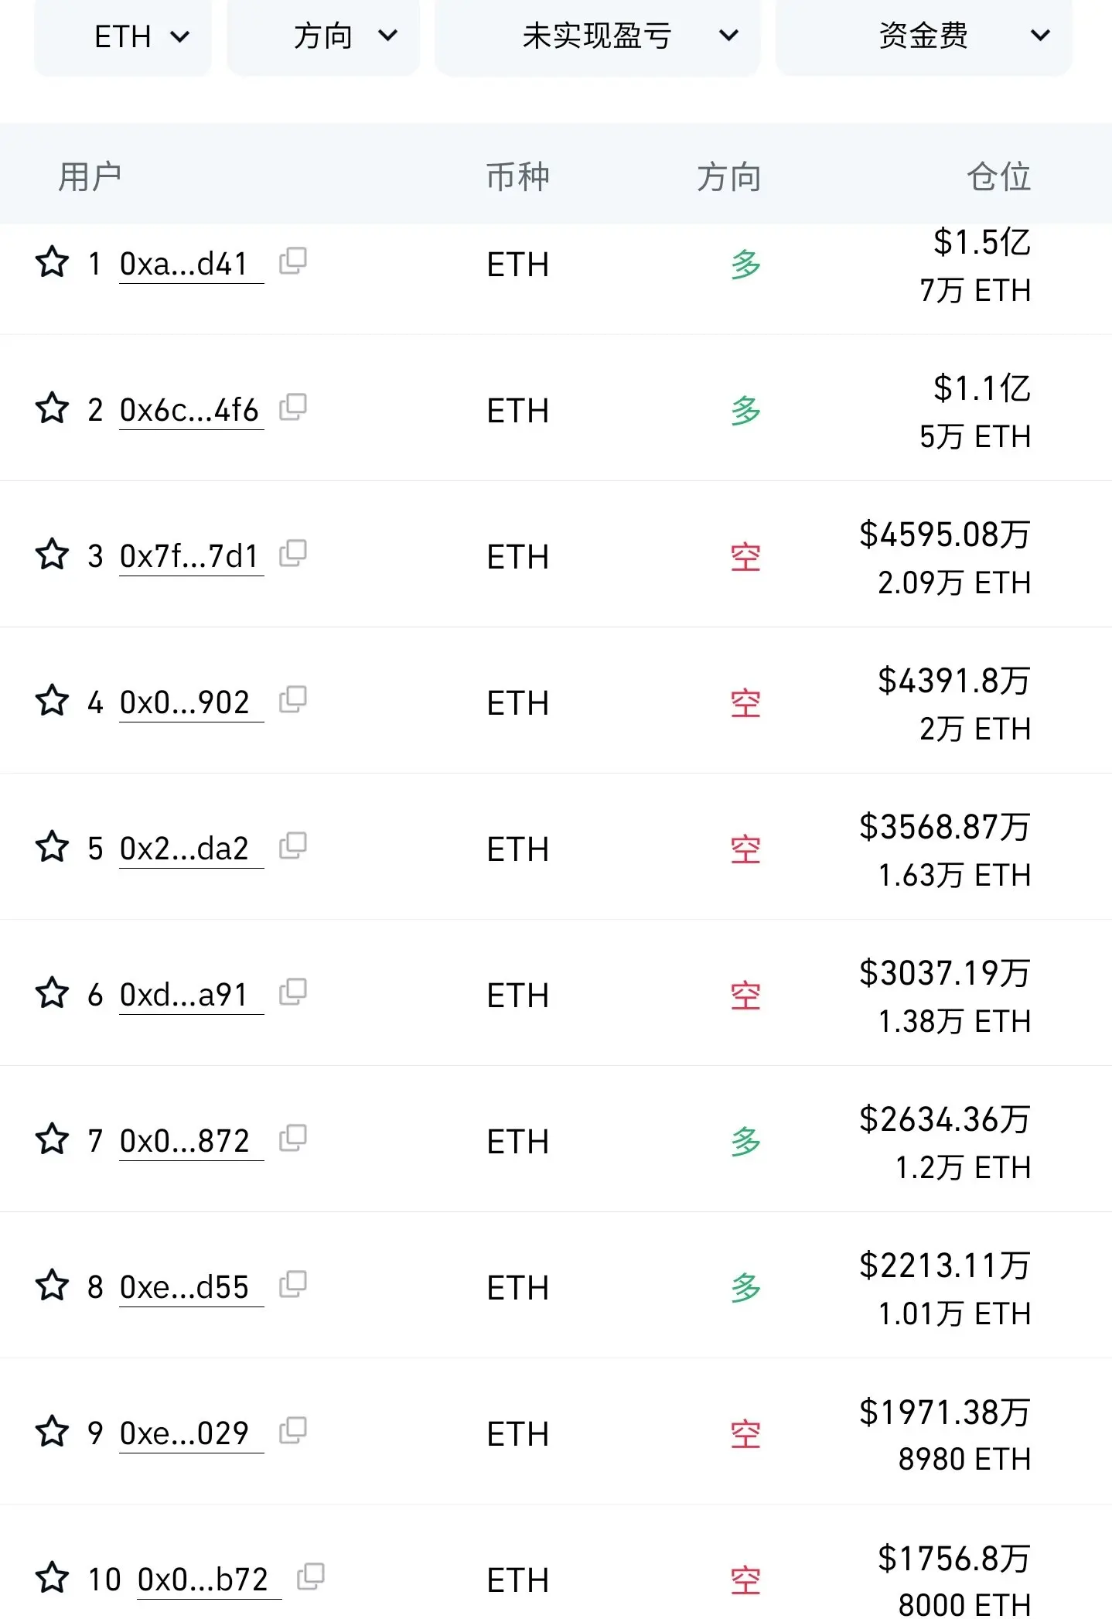Copy address 0xa...d41
1112x1619 pixels.
293,261
